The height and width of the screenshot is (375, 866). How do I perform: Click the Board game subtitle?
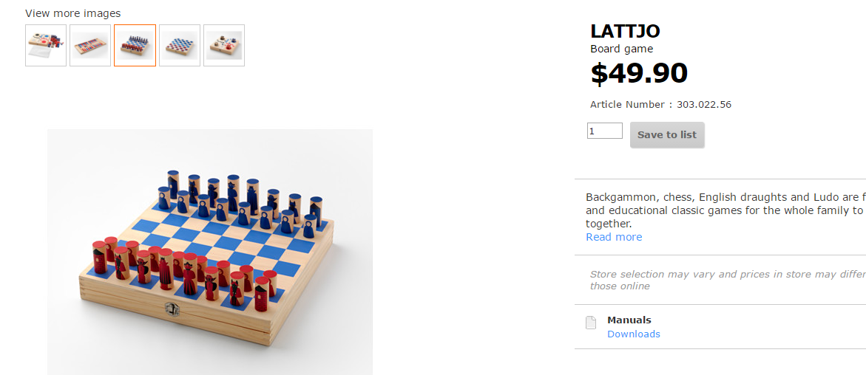pos(621,49)
